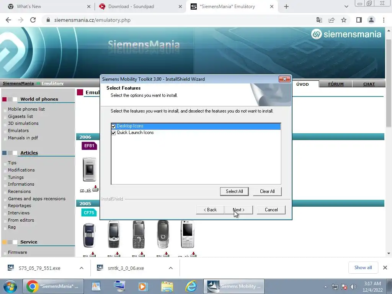392x294 pixels.
Task: Check the Desktop Icons feature checkbox
Action: (113, 126)
